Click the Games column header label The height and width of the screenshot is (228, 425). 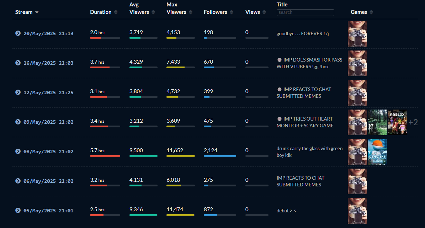click(x=359, y=12)
